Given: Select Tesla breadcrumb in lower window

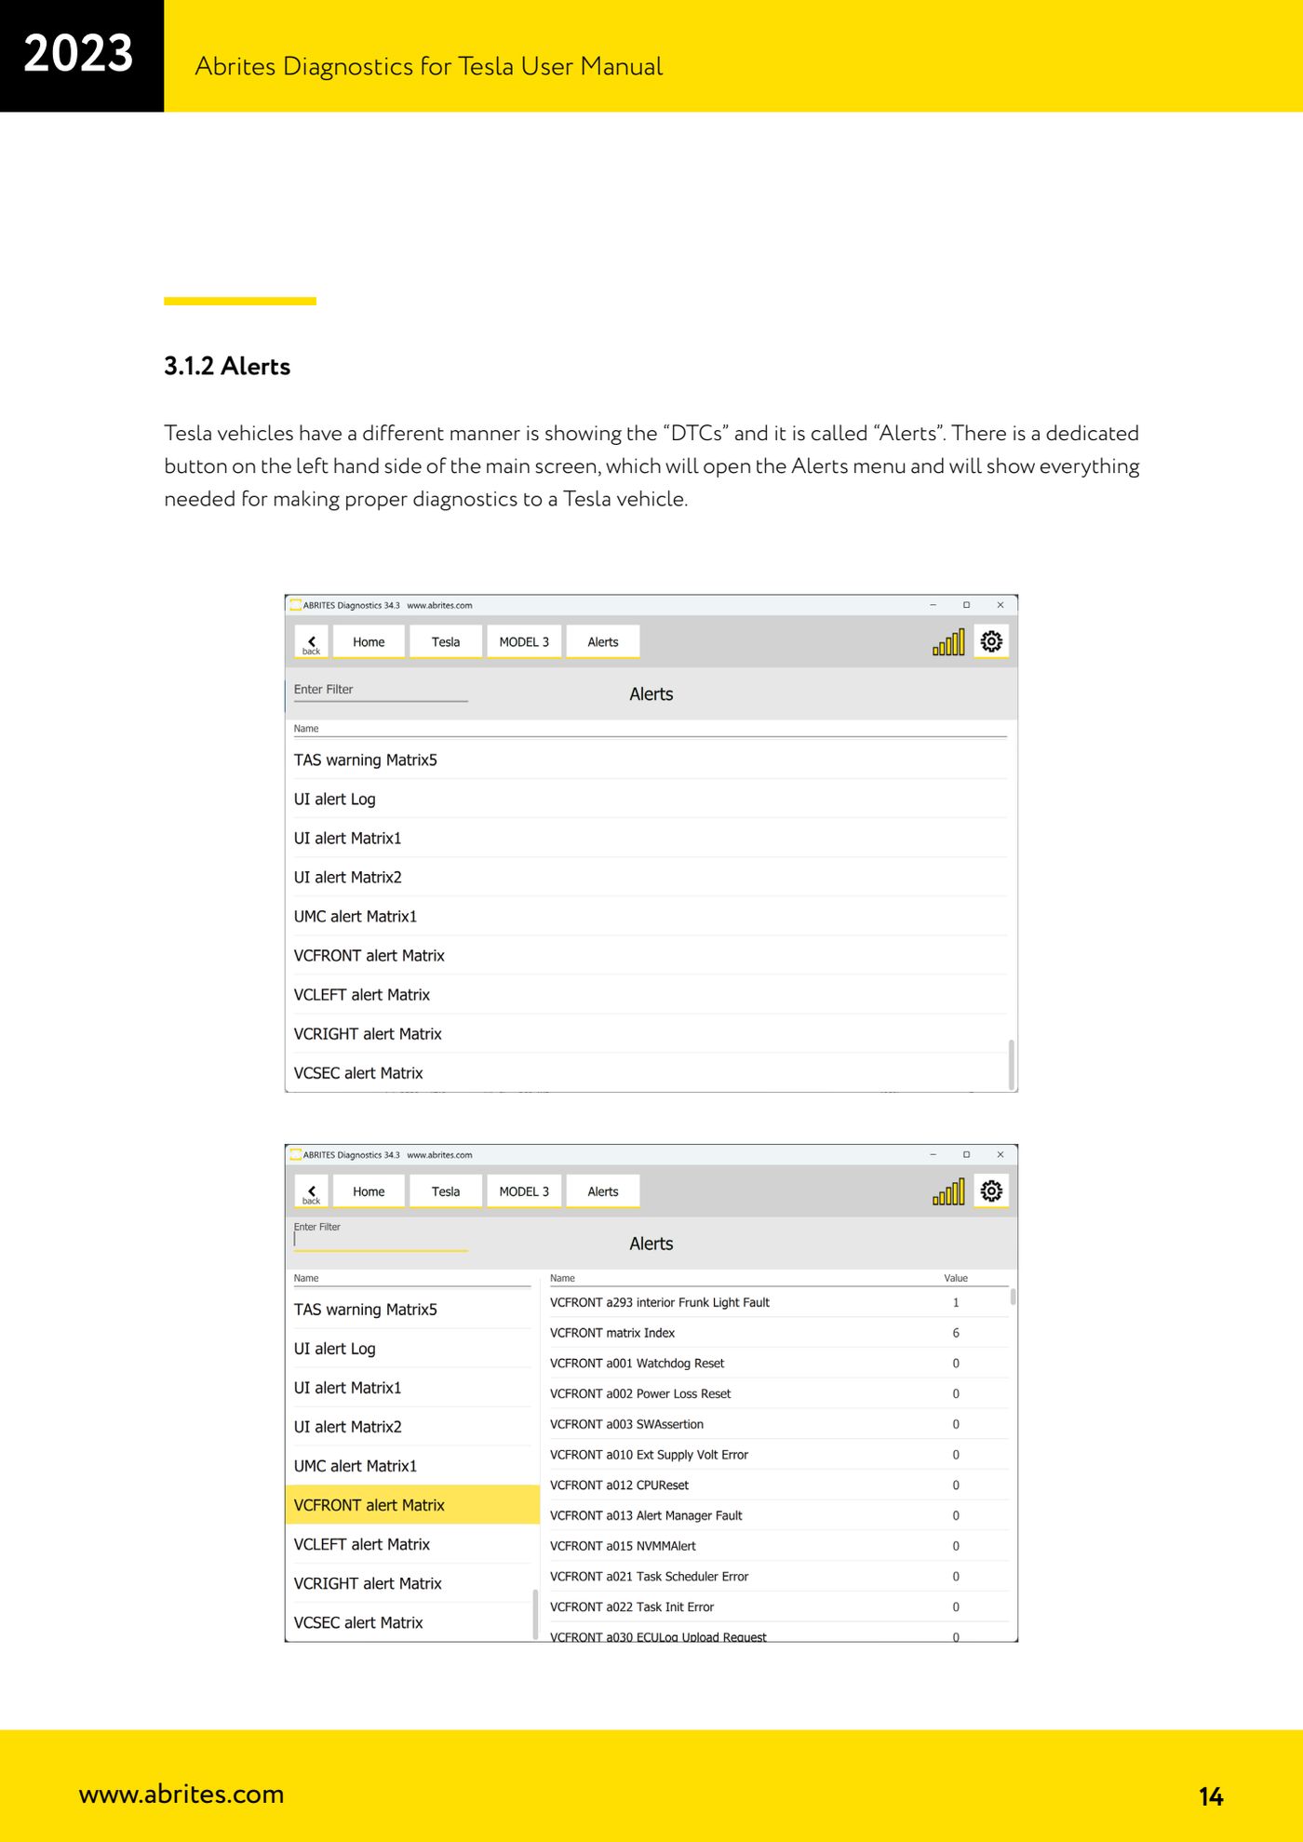Looking at the screenshot, I should click(446, 1191).
